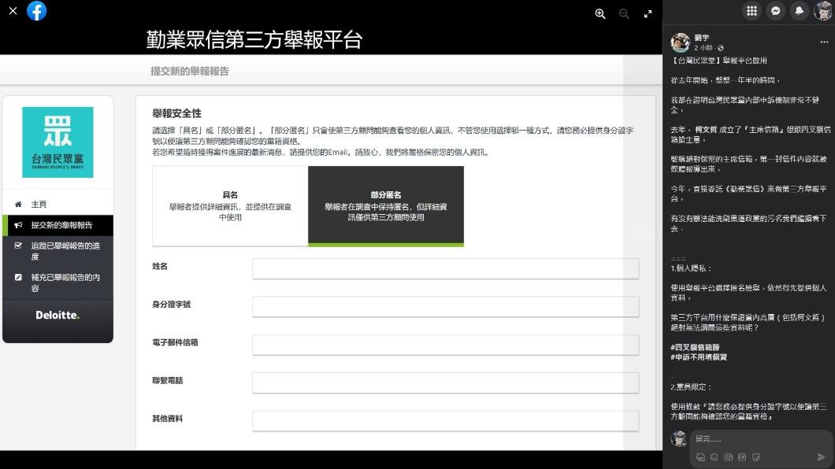Send the comment with arrow icon

(821, 457)
